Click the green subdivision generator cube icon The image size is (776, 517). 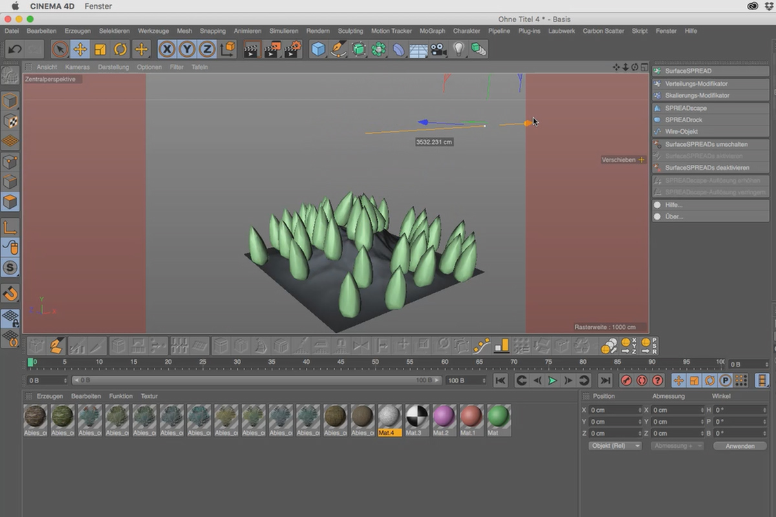tap(358, 49)
